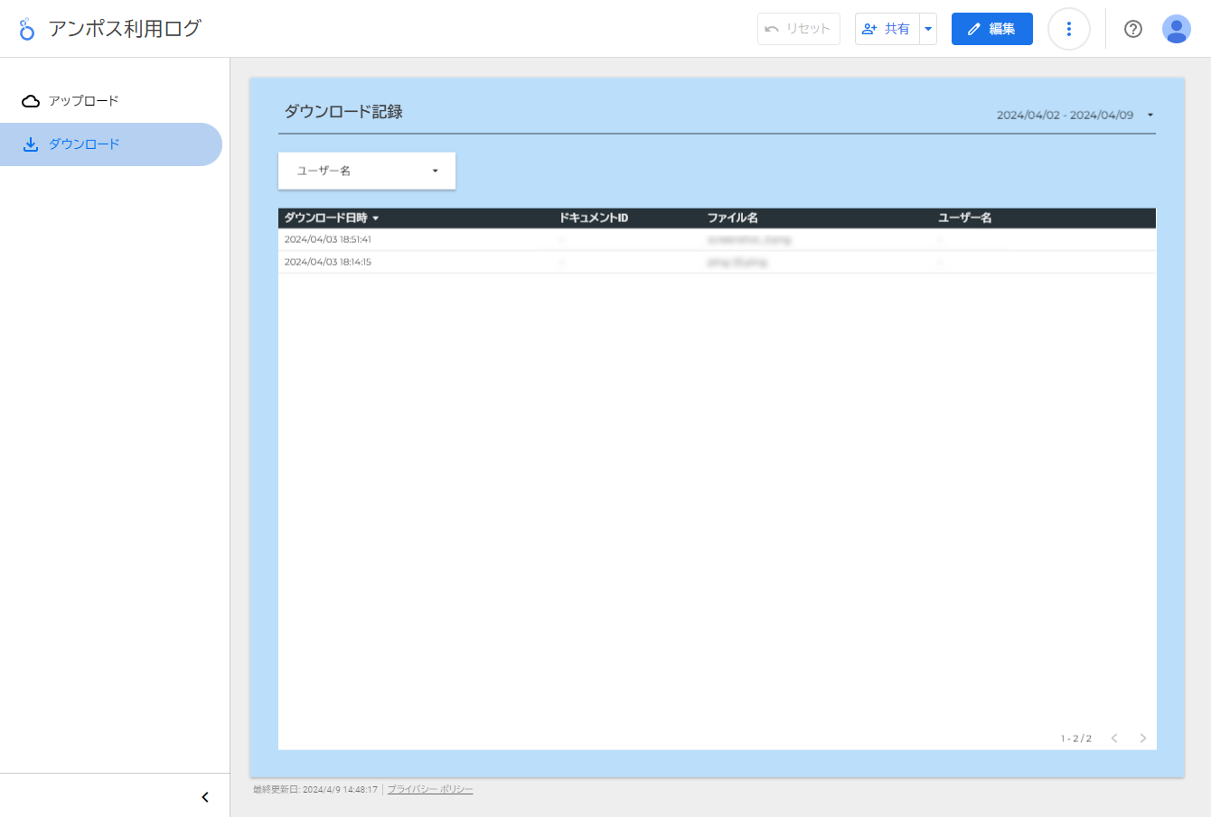Viewport: 1211px width, 817px height.
Task: Collapse the sidebar with chevron arrow
Action: 205,797
